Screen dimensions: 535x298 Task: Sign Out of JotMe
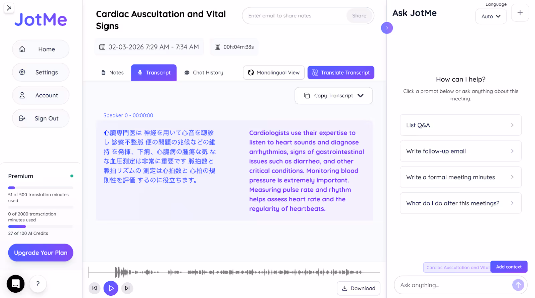[41, 118]
